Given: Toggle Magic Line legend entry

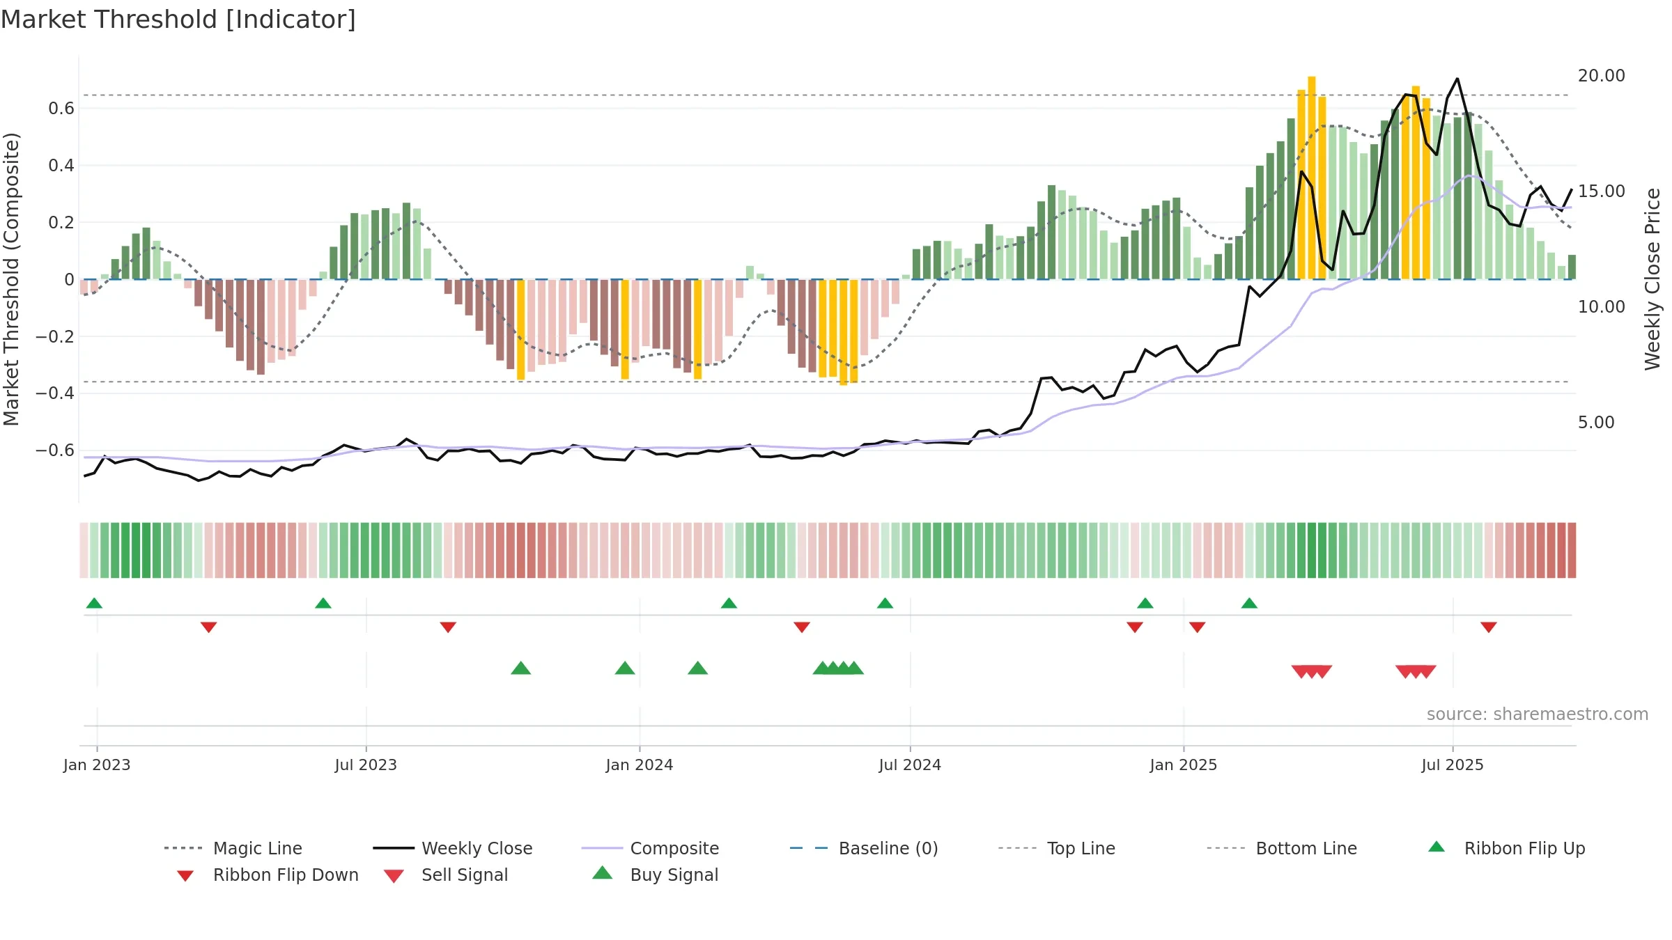Looking at the screenshot, I should click(233, 848).
